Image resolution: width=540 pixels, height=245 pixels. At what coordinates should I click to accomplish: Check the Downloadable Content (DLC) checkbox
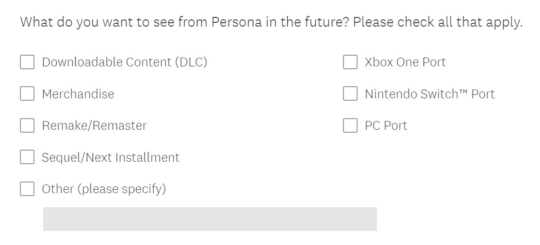pyautogui.click(x=27, y=62)
